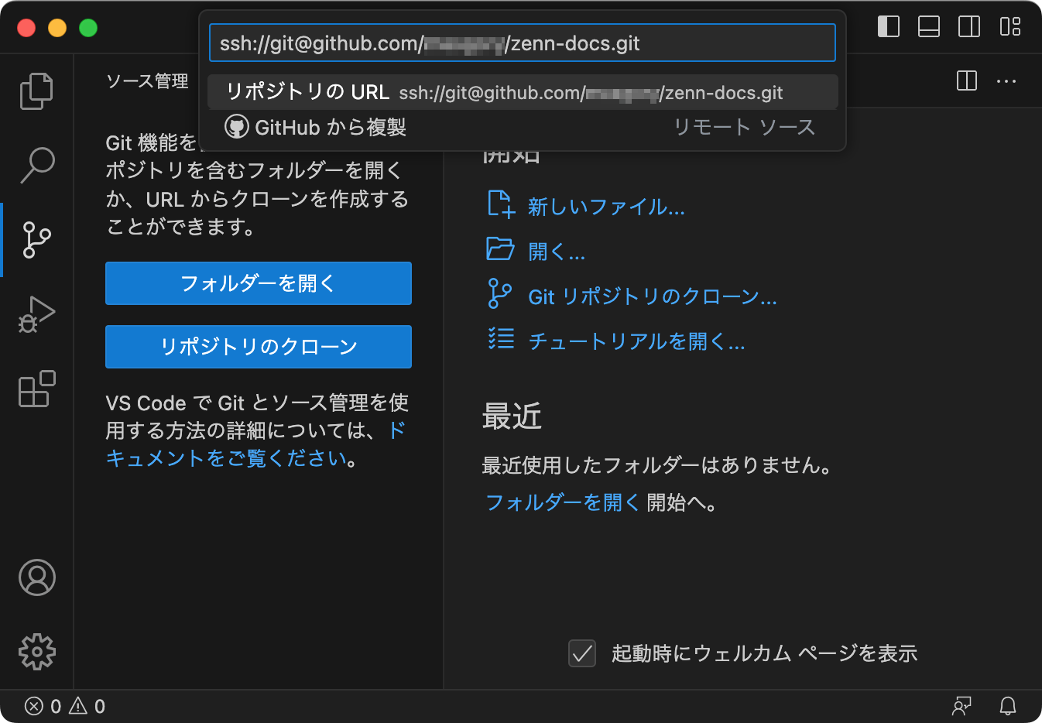Select the Source Control activity bar icon

pyautogui.click(x=36, y=240)
